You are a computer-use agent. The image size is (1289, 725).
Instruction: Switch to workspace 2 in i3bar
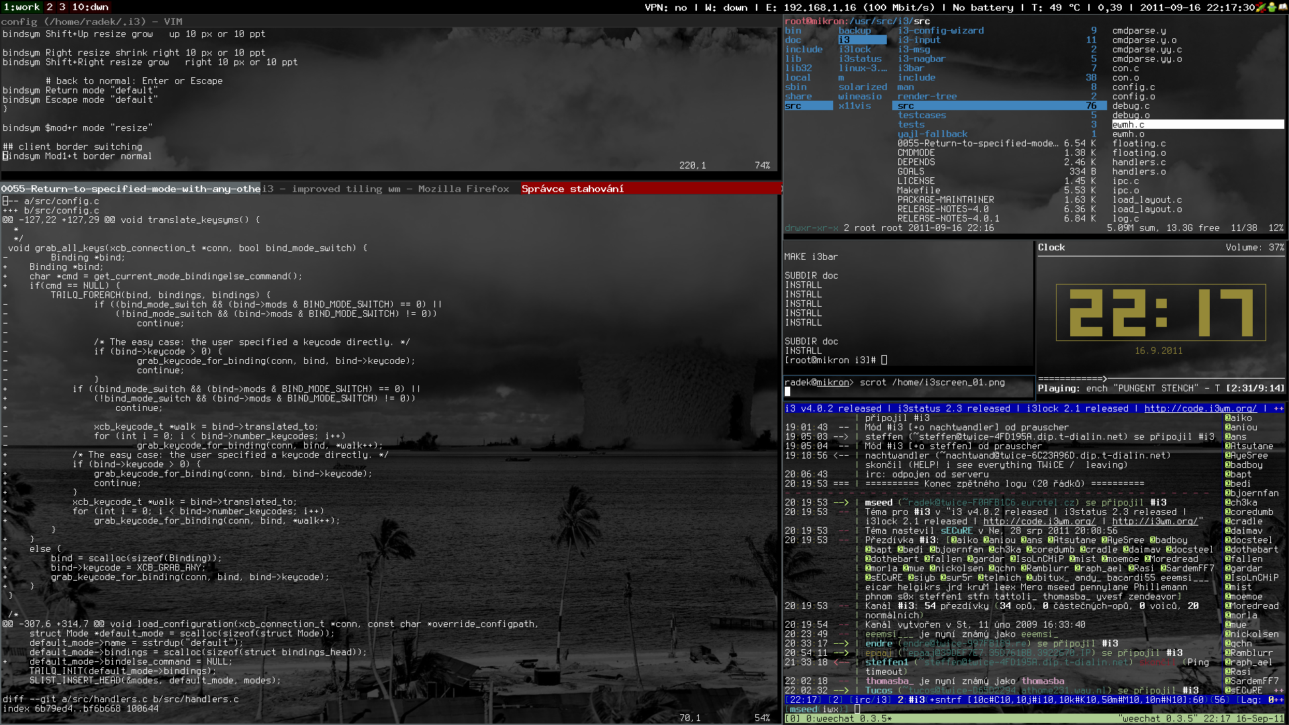tap(50, 7)
